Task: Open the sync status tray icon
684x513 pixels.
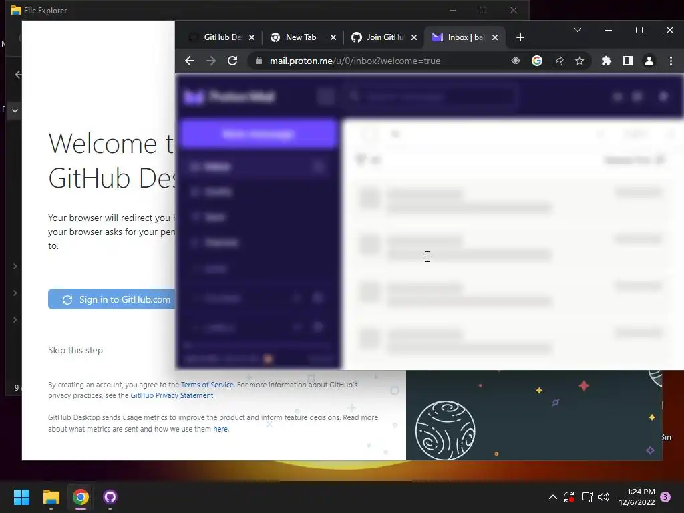Action: coord(569,497)
